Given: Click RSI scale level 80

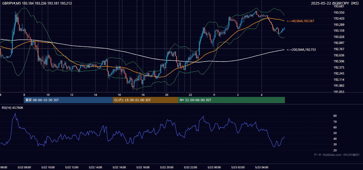Looking at the screenshot, I should pos(335,116).
